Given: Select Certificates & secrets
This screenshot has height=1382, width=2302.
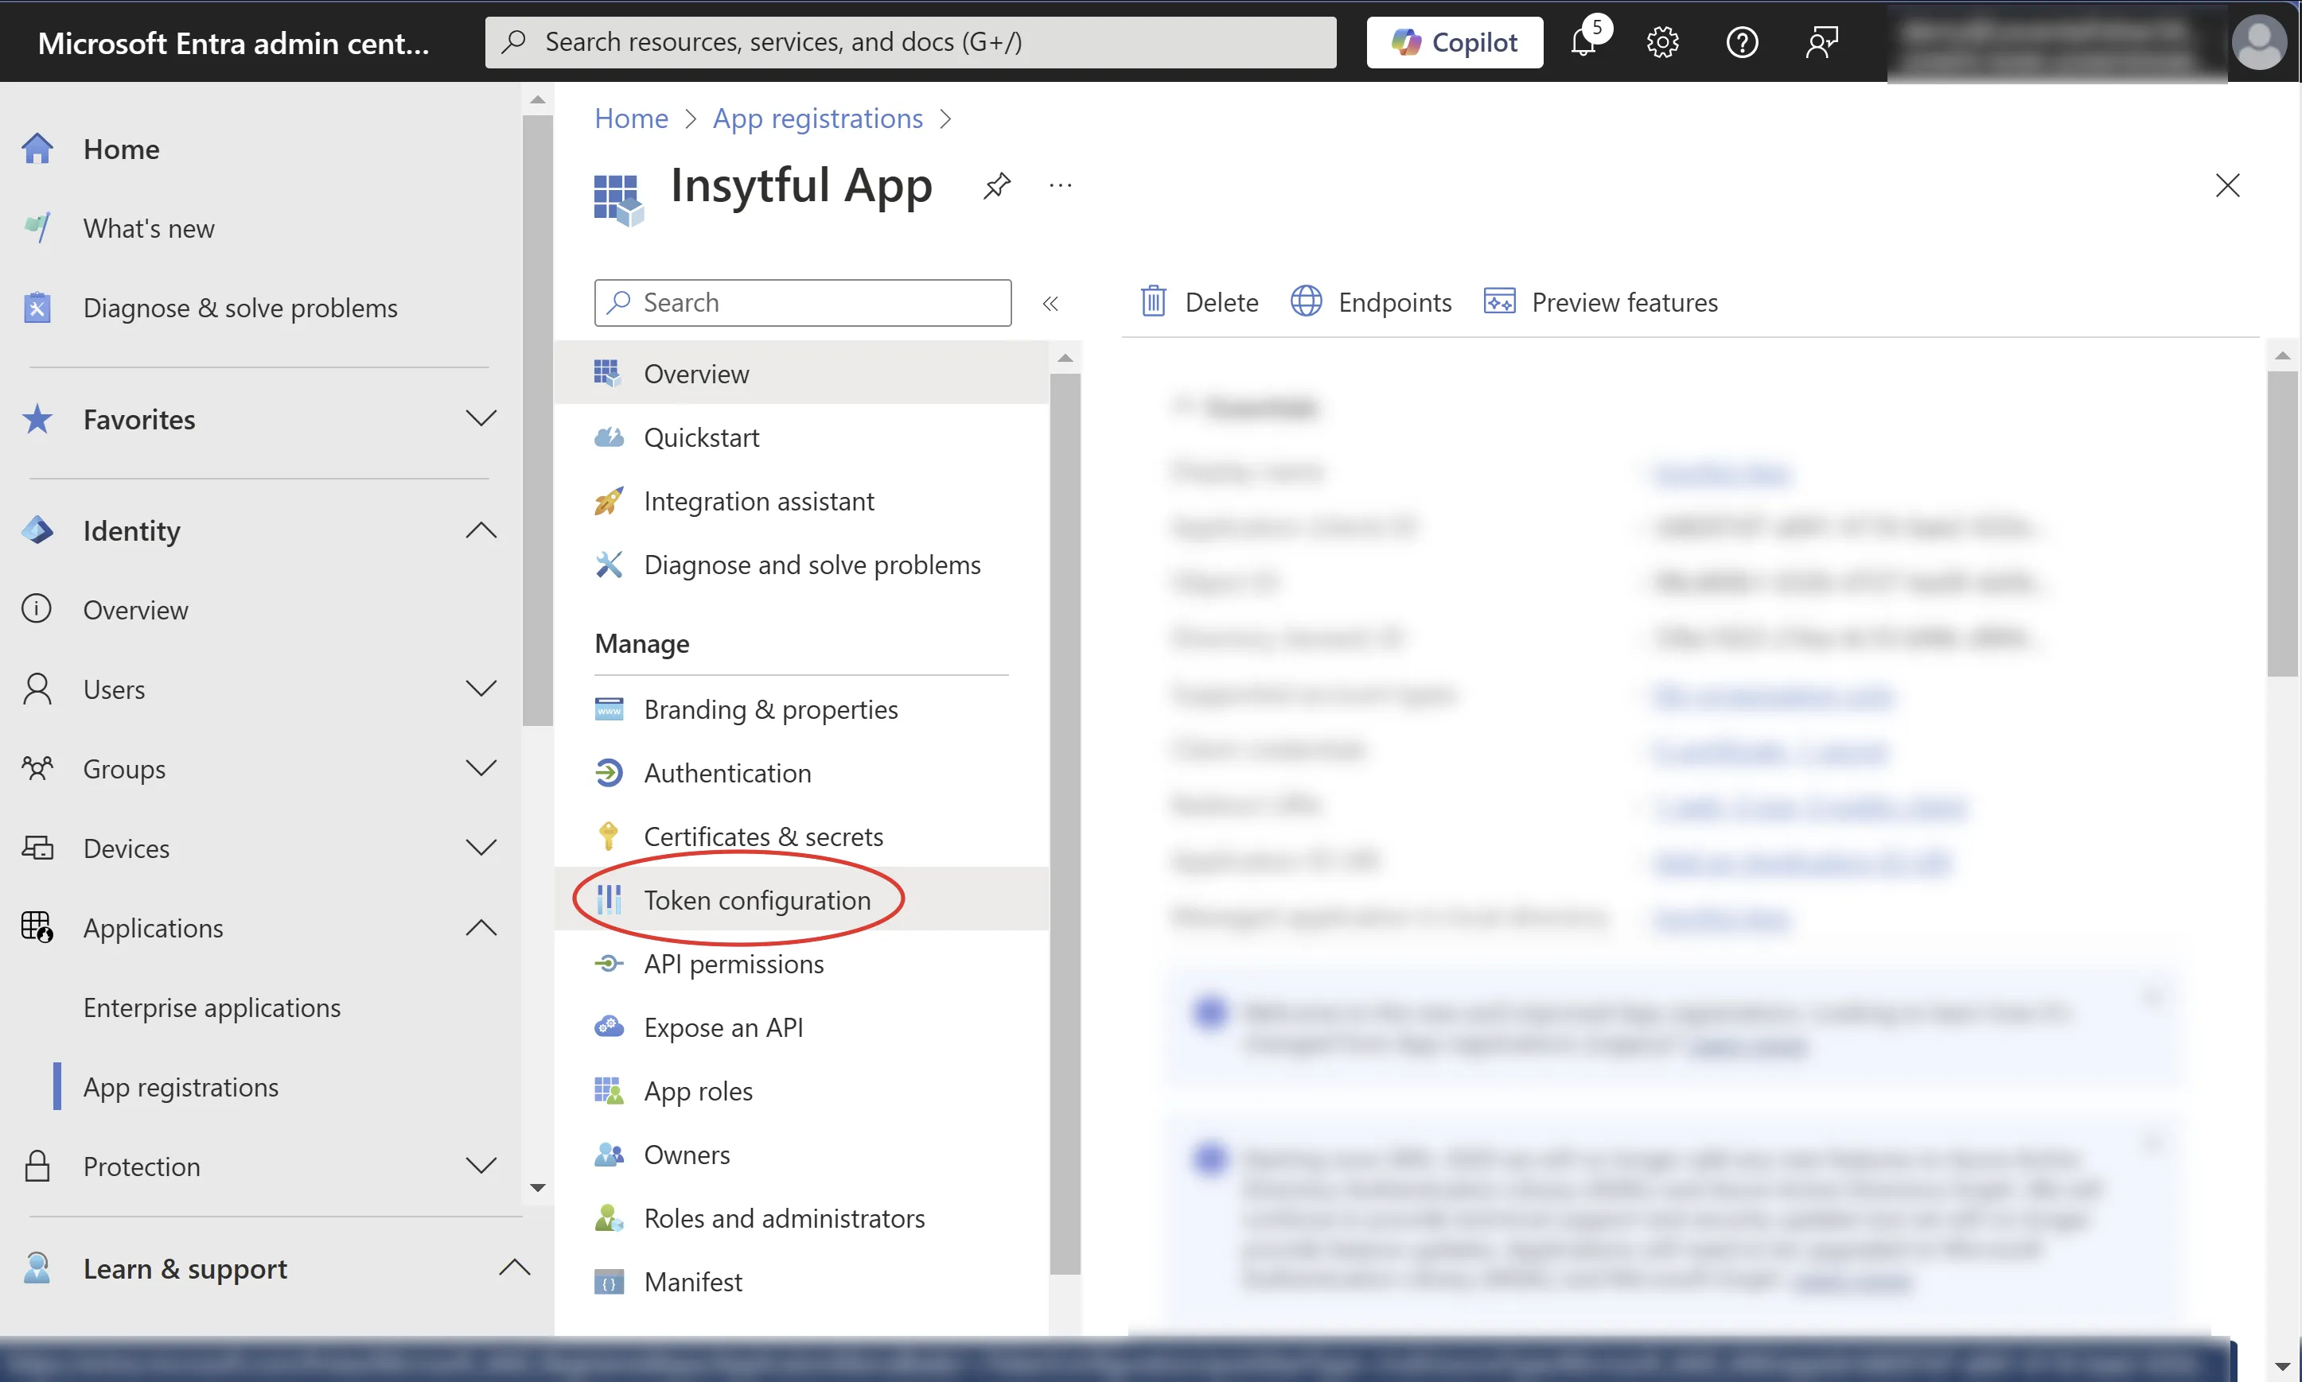Looking at the screenshot, I should [x=763, y=837].
